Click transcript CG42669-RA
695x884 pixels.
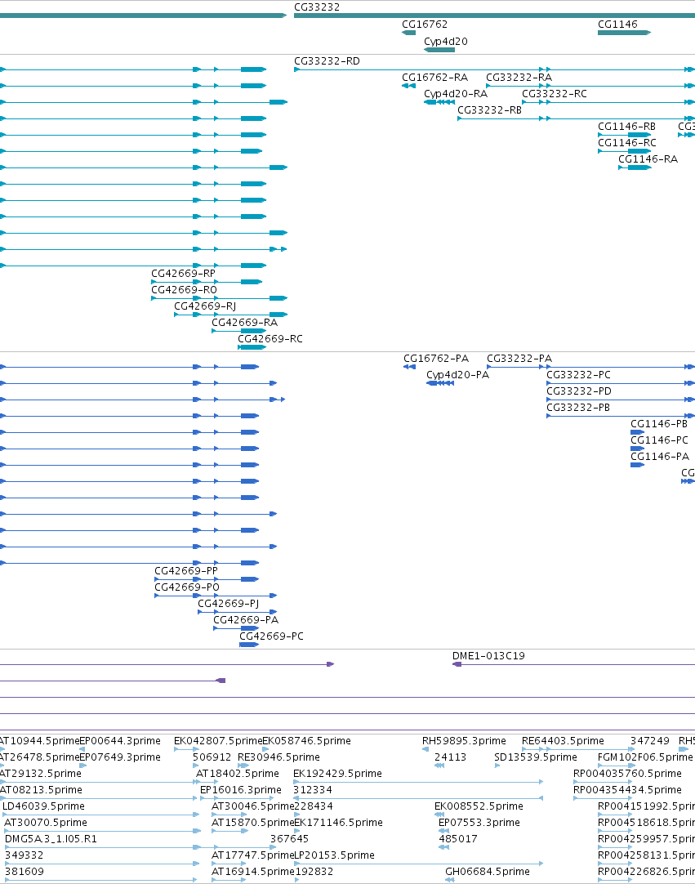pyautogui.click(x=244, y=323)
